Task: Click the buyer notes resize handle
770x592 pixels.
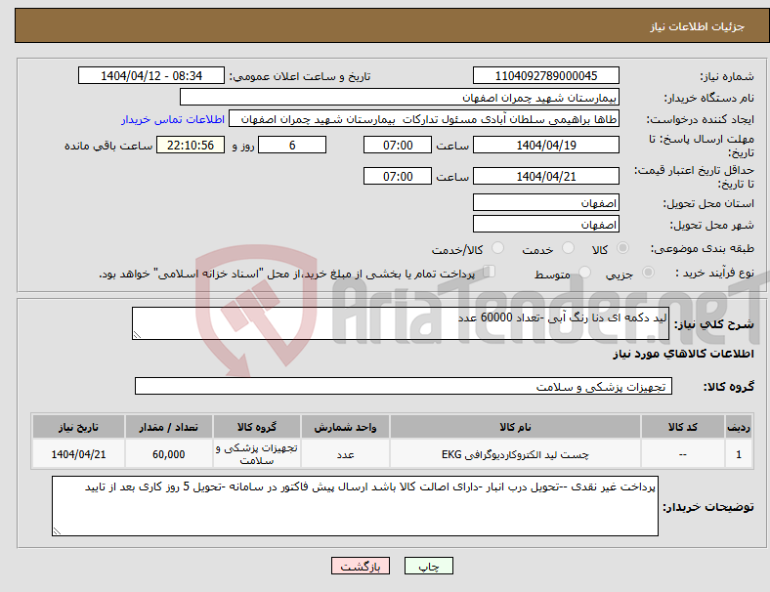Action: click(57, 531)
